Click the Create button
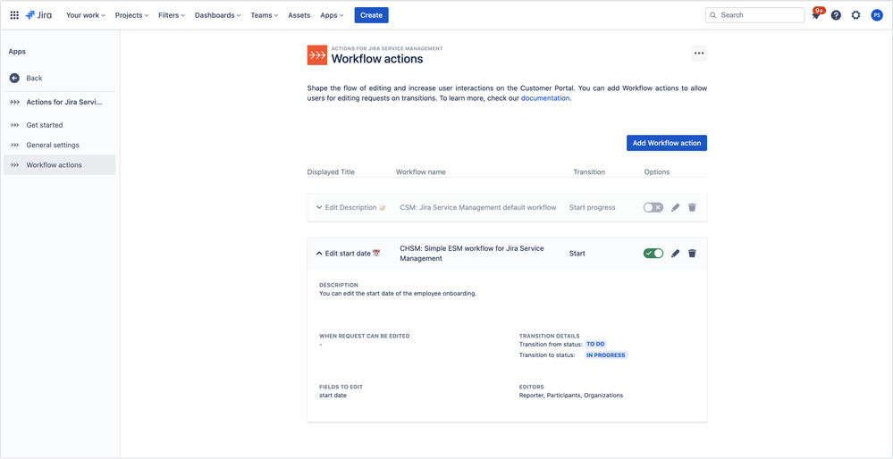The image size is (893, 459). tap(371, 15)
